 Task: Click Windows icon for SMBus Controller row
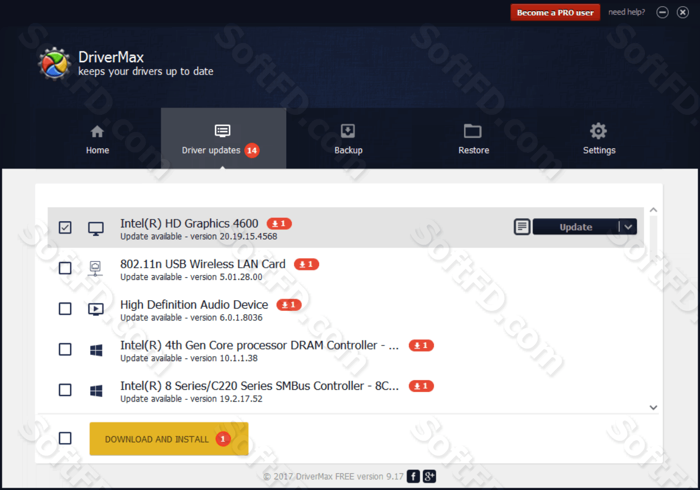click(96, 390)
